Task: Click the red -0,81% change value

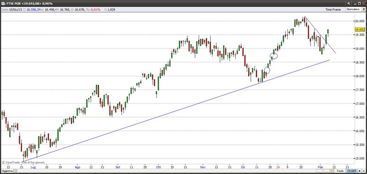Action: coord(95,10)
